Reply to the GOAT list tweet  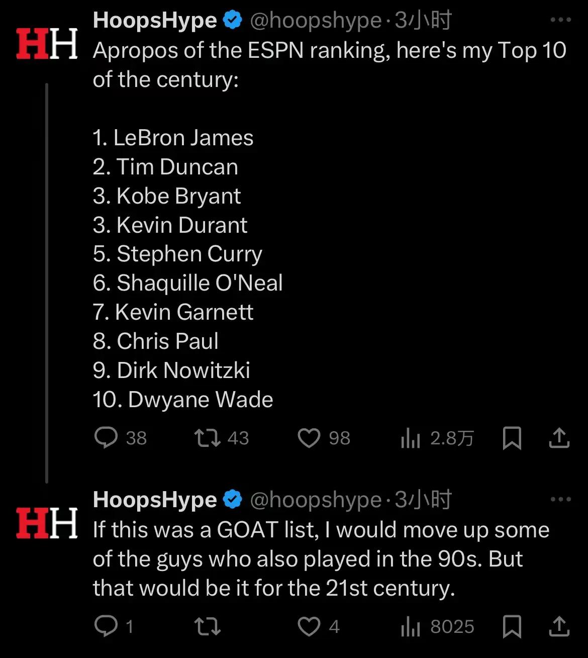[x=114, y=626]
